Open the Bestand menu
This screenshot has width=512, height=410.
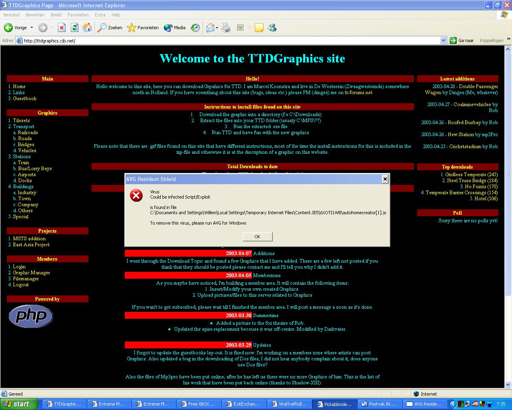[12, 15]
